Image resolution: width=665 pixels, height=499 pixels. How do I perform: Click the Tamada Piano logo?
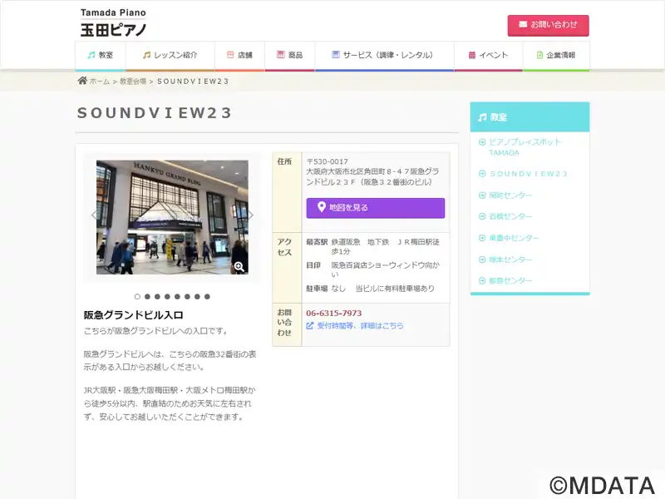pos(113,22)
